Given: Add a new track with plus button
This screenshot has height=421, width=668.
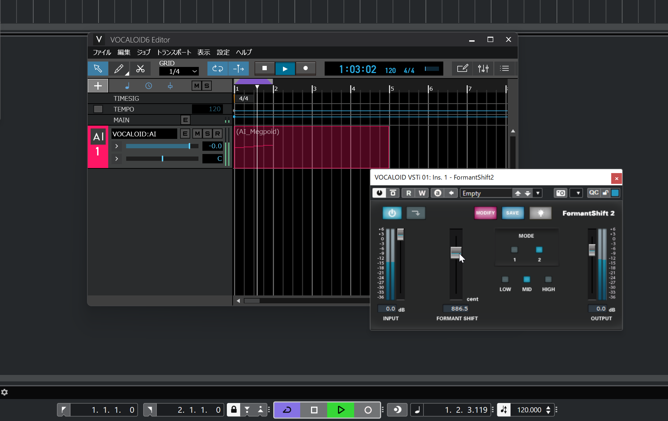Looking at the screenshot, I should point(98,86).
